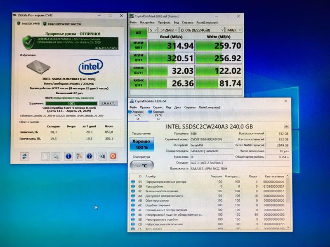Screen dimensions: 330x247
Task: Click the gear settings icon in SSDLife toolbar
Action: (56, 156)
